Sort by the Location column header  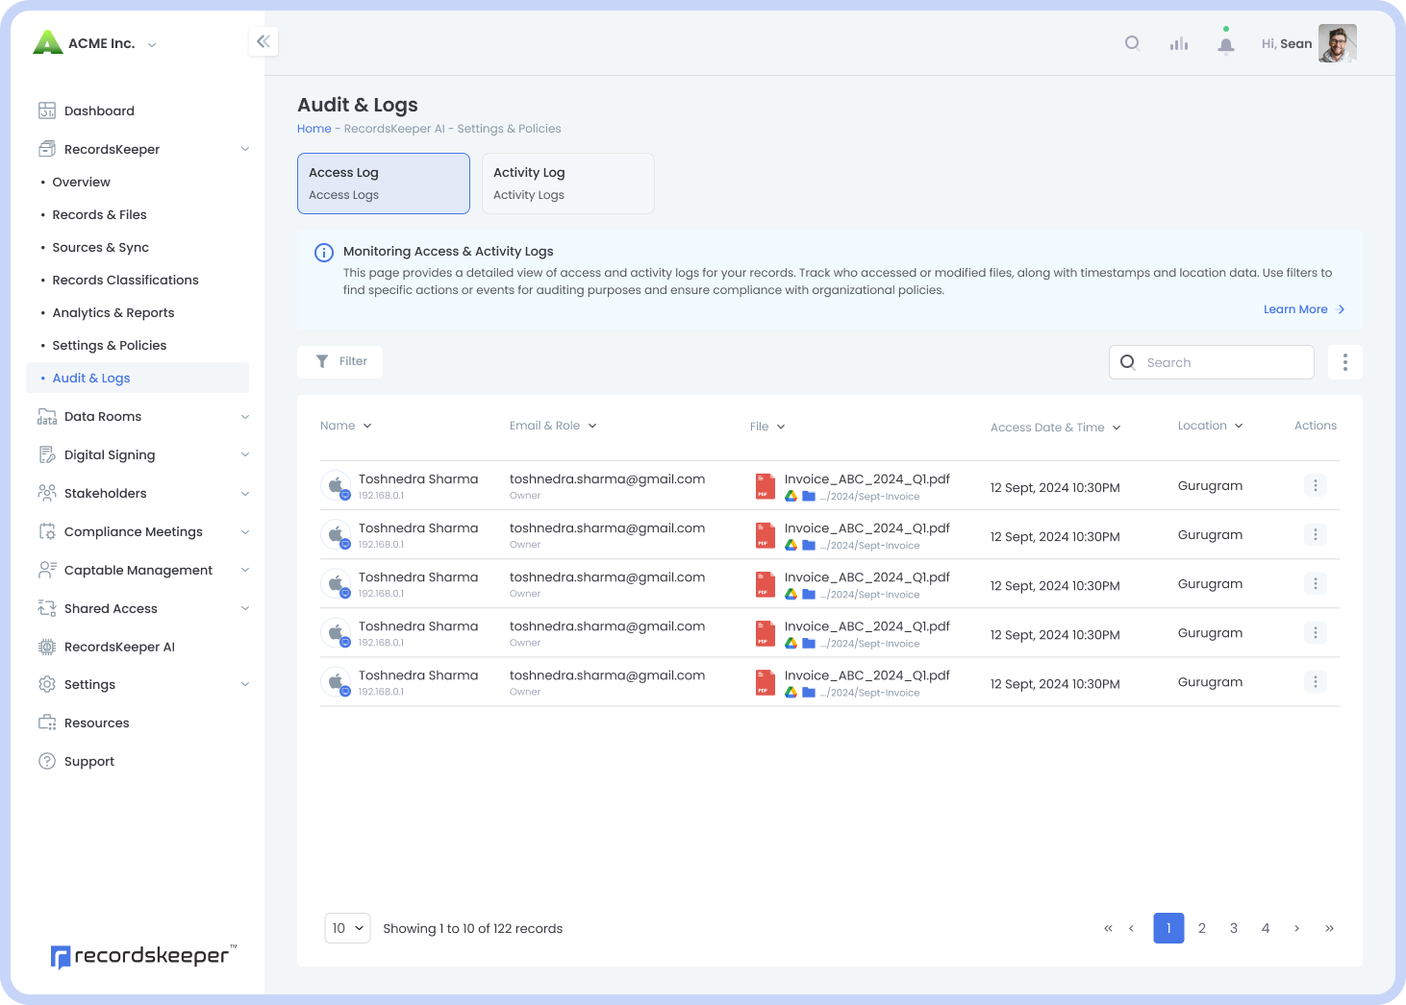point(1210,426)
